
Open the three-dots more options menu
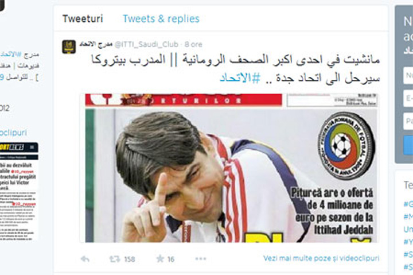point(201,259)
